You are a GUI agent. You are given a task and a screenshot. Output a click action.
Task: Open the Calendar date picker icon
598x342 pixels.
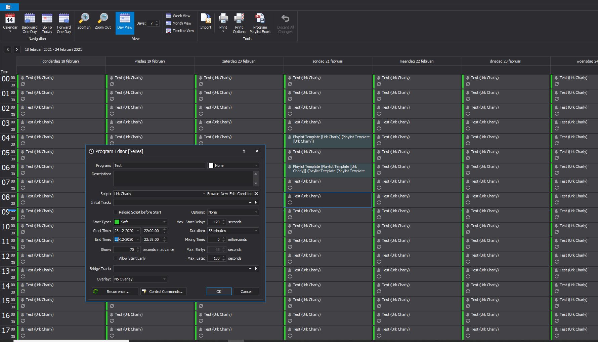click(x=10, y=19)
